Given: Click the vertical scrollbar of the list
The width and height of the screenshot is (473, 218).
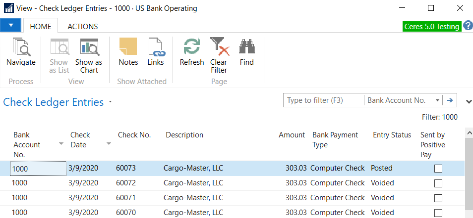Looking at the screenshot, I should pyautogui.click(x=469, y=173).
